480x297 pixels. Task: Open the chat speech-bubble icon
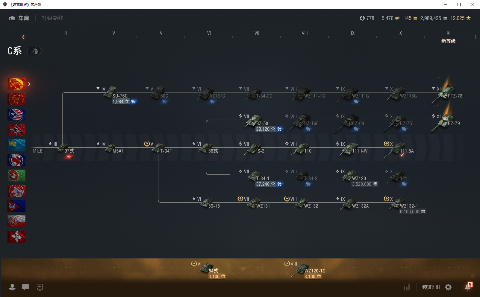coord(25,287)
